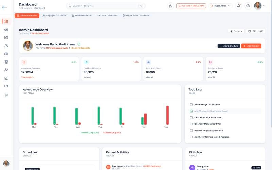Click the ticket sidebar icon
This screenshot has width=272, height=170.
pos(6,86)
